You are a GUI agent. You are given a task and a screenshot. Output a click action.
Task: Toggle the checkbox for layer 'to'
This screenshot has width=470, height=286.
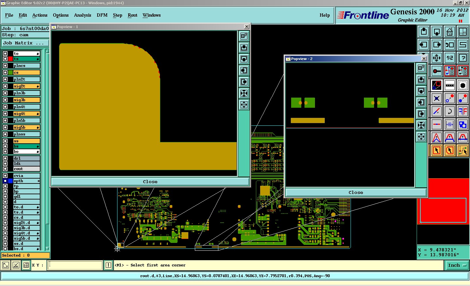pos(5,54)
